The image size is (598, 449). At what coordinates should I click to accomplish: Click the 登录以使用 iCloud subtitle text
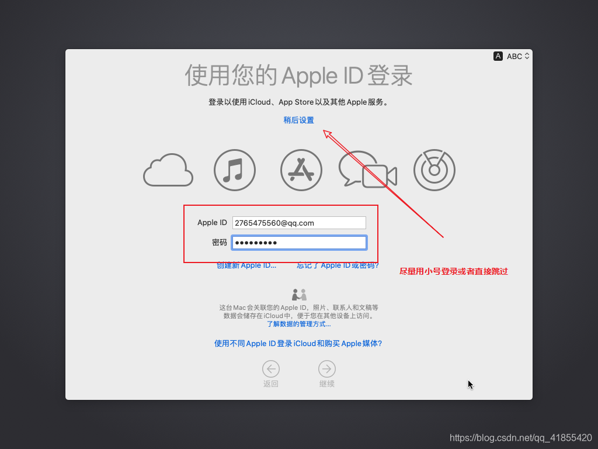pos(298,102)
